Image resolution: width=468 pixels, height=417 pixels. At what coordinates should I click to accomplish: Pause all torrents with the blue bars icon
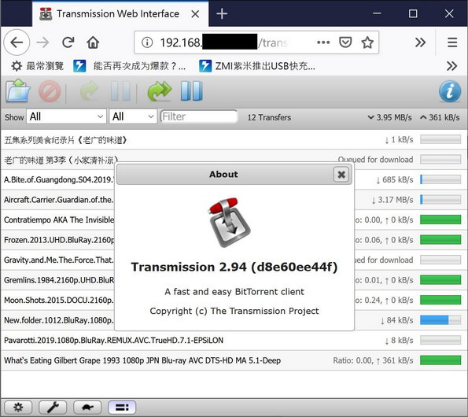[192, 90]
